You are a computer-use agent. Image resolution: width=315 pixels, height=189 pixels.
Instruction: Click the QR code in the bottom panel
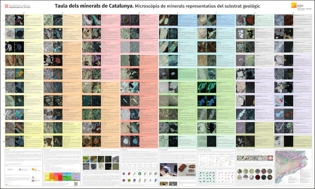tap(75, 183)
